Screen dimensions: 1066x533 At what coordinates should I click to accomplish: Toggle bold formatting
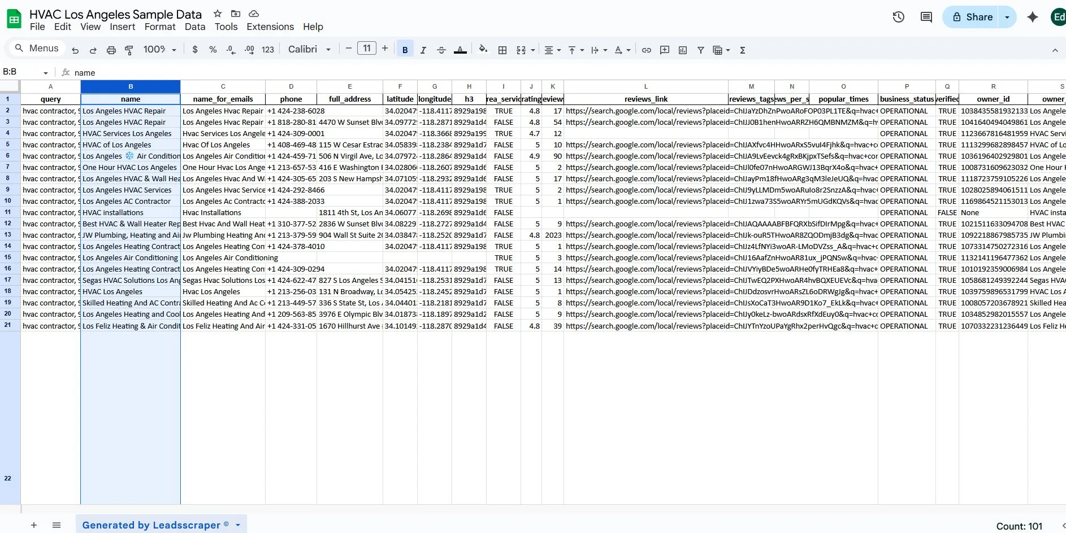point(405,50)
